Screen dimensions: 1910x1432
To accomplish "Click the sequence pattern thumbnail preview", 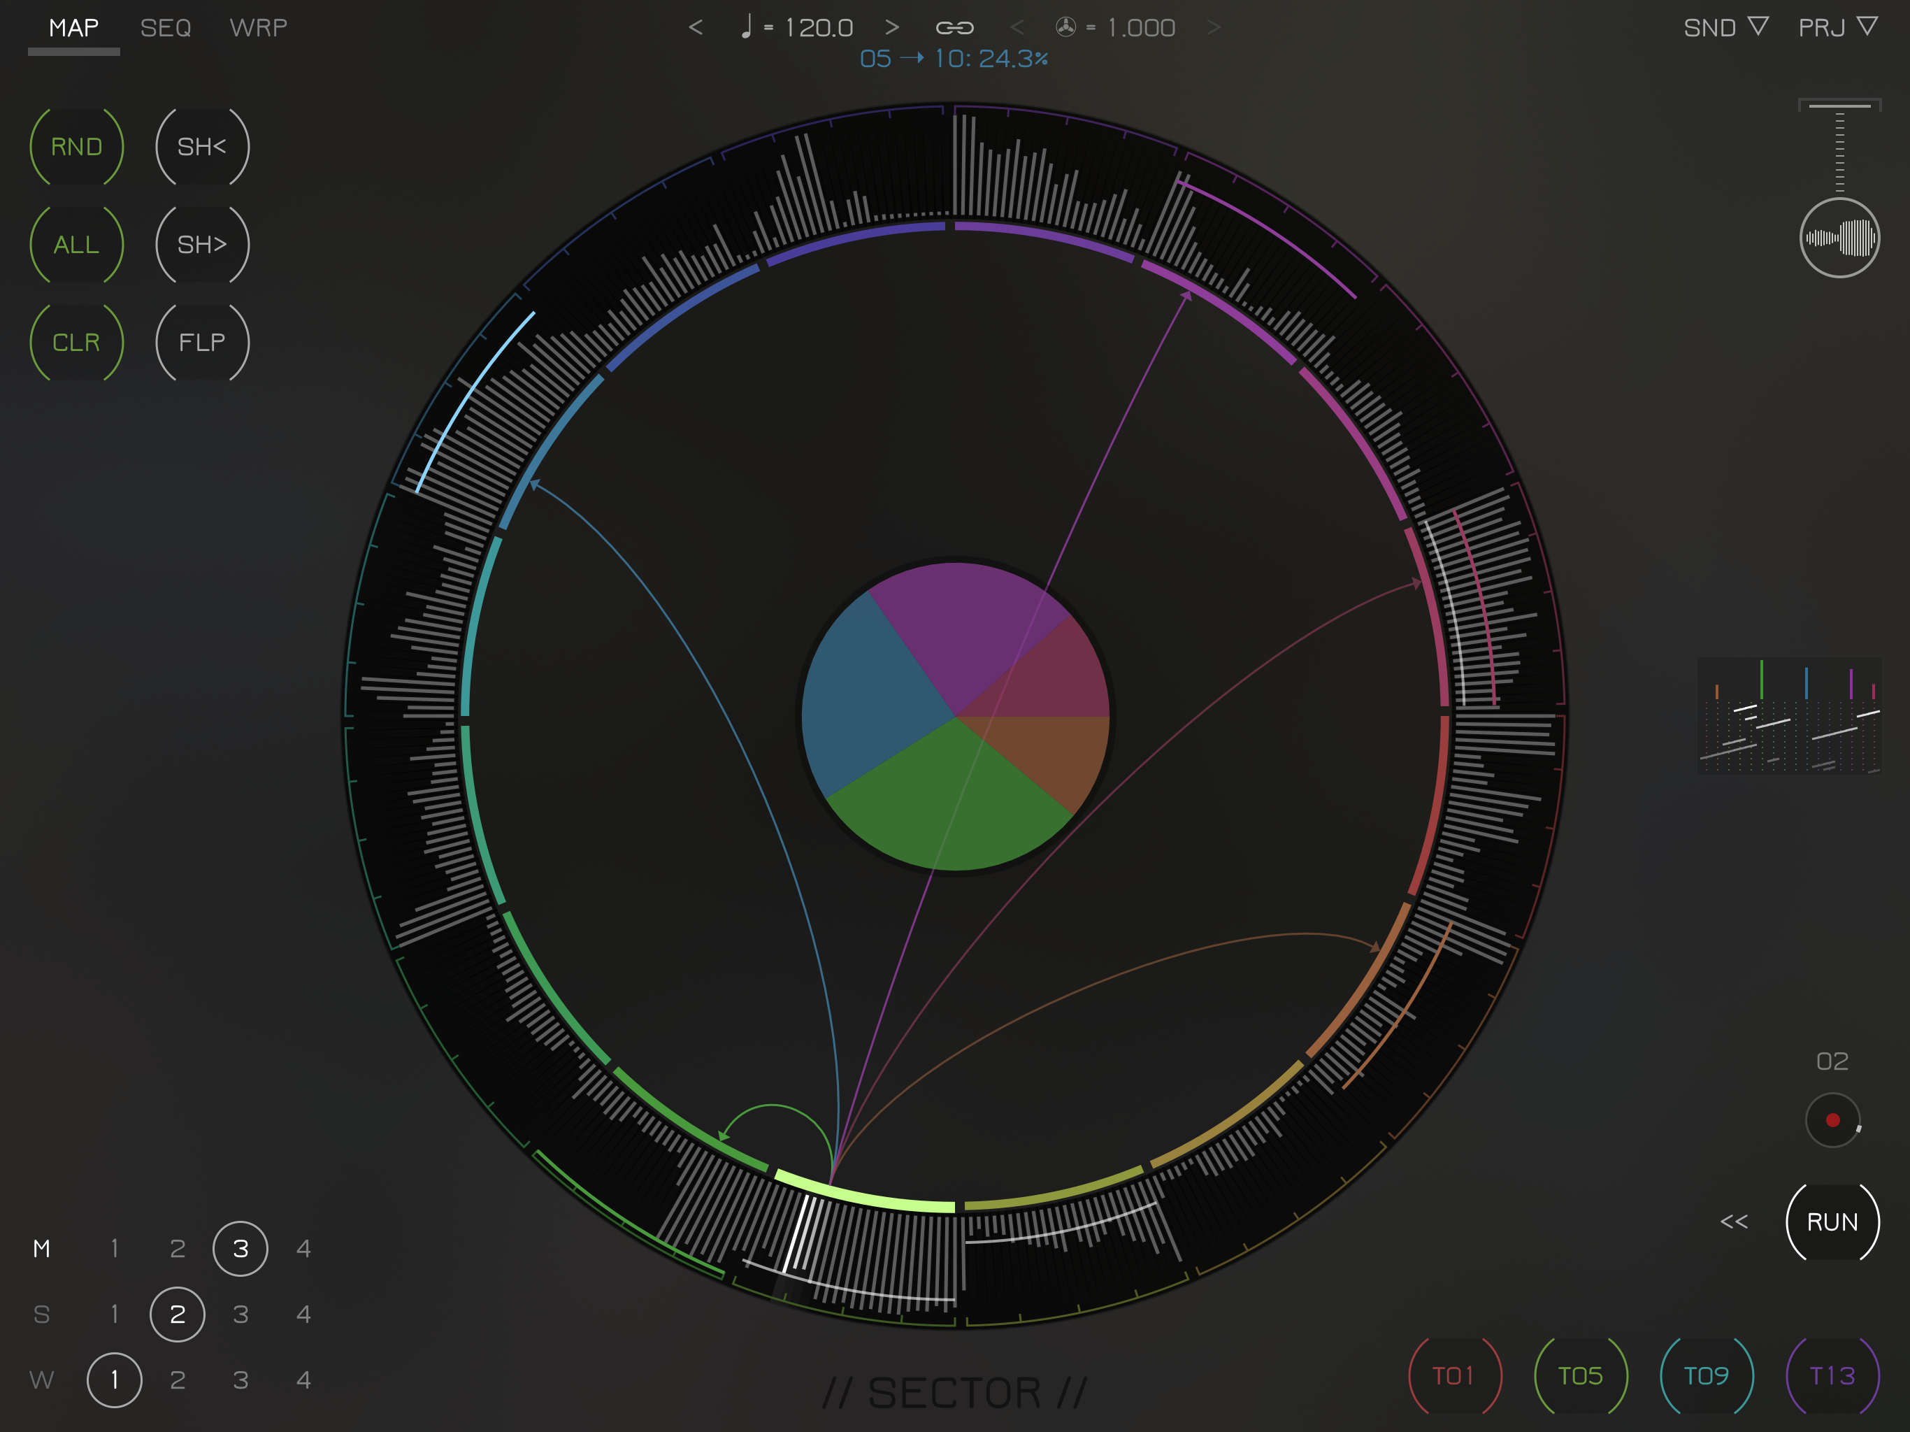I will coord(1788,716).
